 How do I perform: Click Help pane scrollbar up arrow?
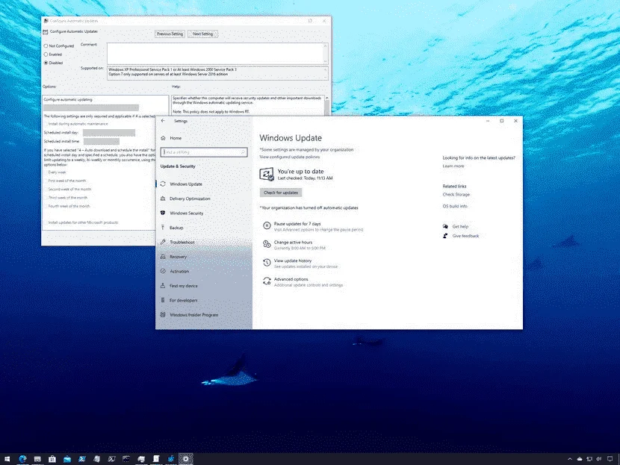click(327, 98)
